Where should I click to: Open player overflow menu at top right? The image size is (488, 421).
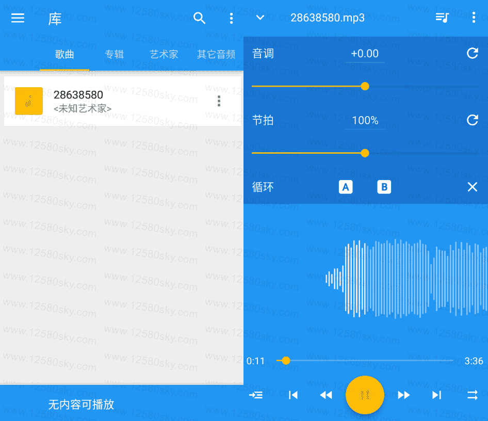click(x=474, y=18)
